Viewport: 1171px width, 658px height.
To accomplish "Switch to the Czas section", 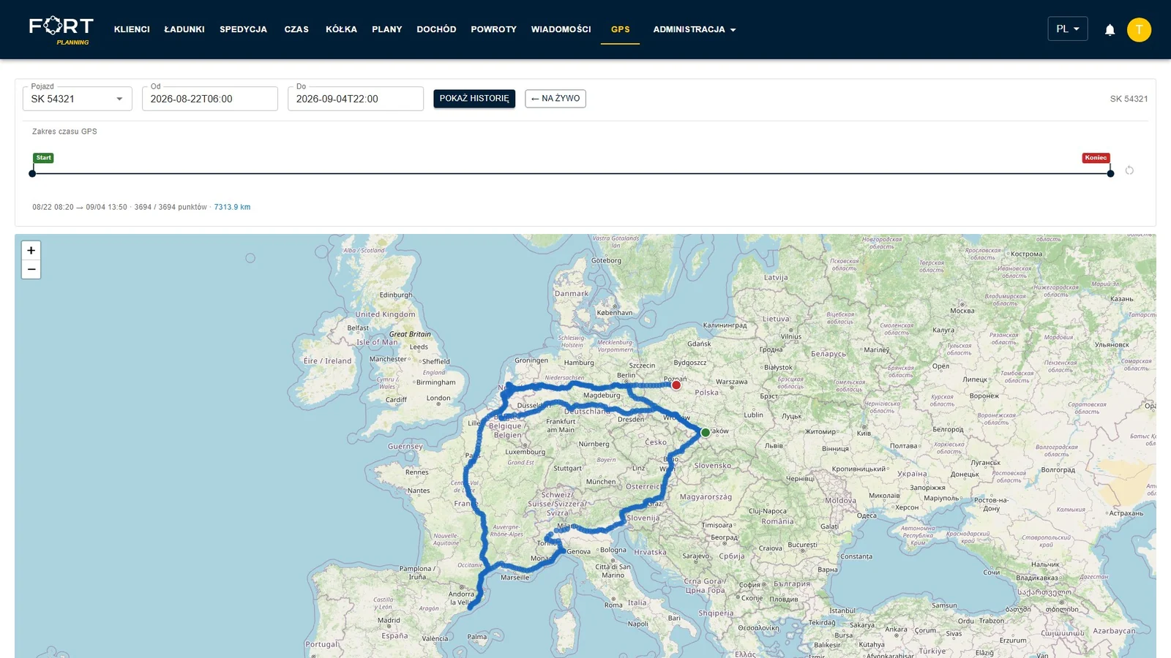I will click(296, 29).
